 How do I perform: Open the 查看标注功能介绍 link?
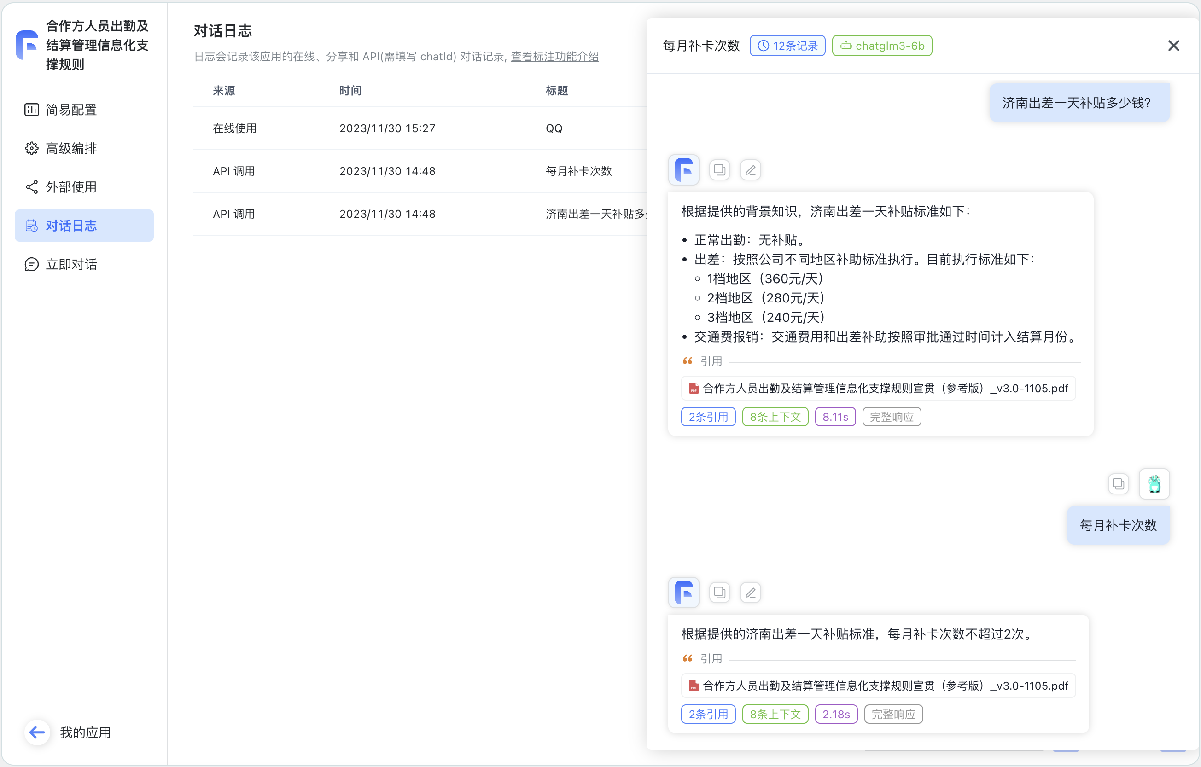554,56
